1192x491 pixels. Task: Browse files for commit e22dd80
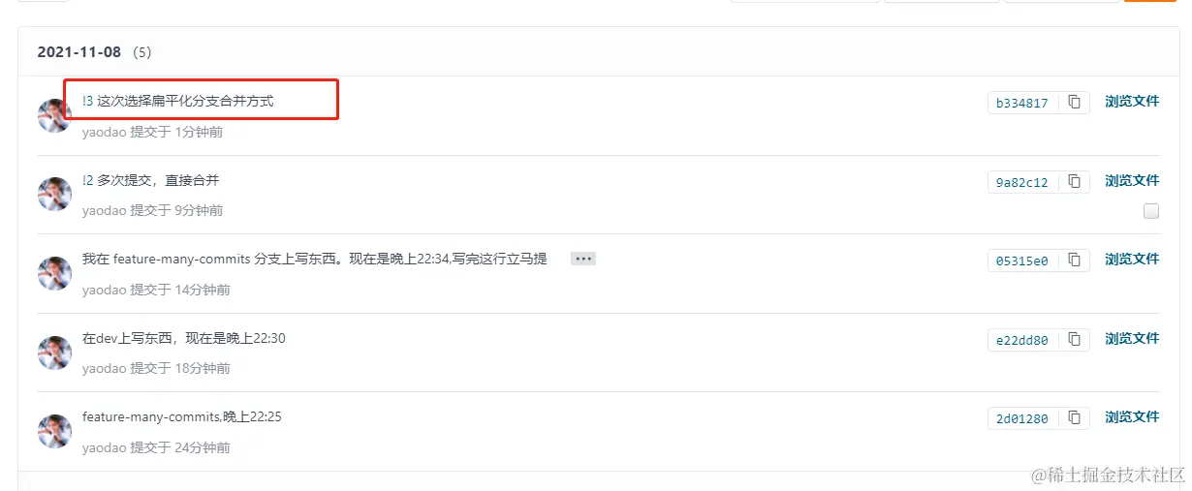pos(1132,338)
